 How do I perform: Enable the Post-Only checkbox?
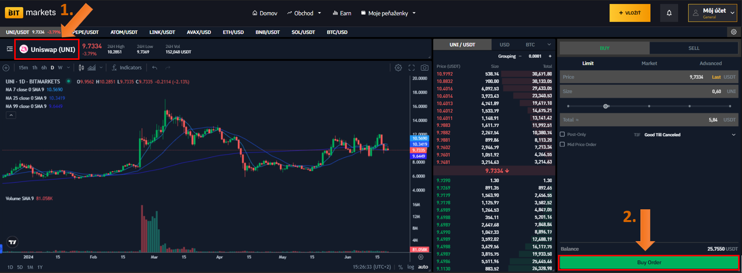pos(562,134)
